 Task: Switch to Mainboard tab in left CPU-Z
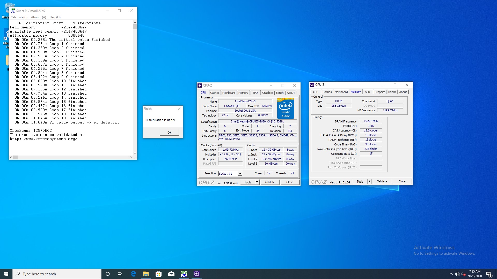(229, 93)
